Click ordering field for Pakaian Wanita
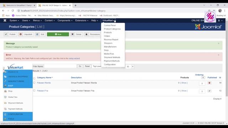Viewport: 228px width, 128px height. (202, 84)
